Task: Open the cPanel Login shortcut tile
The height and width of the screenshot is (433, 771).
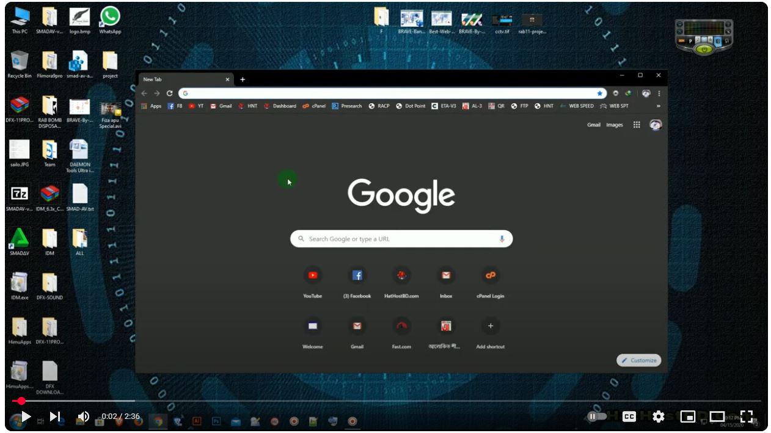Action: tap(491, 282)
